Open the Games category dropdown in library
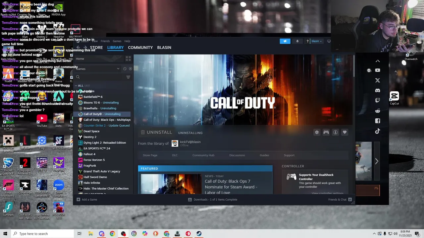The image size is (424, 238). coord(97,69)
